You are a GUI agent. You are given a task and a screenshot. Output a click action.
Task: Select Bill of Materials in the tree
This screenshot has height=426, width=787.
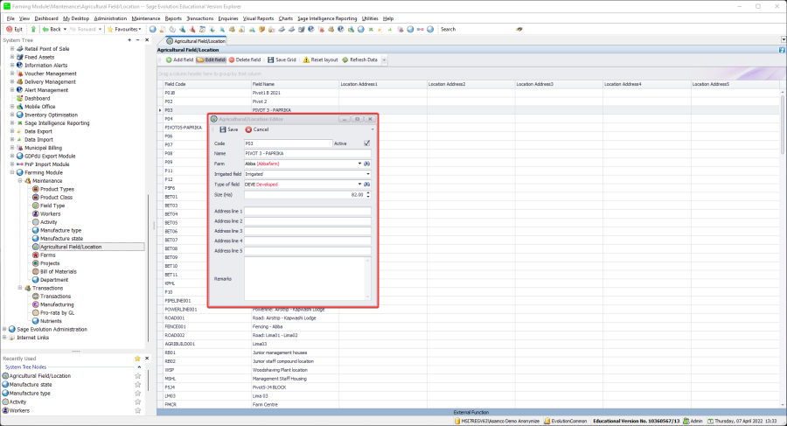point(59,271)
